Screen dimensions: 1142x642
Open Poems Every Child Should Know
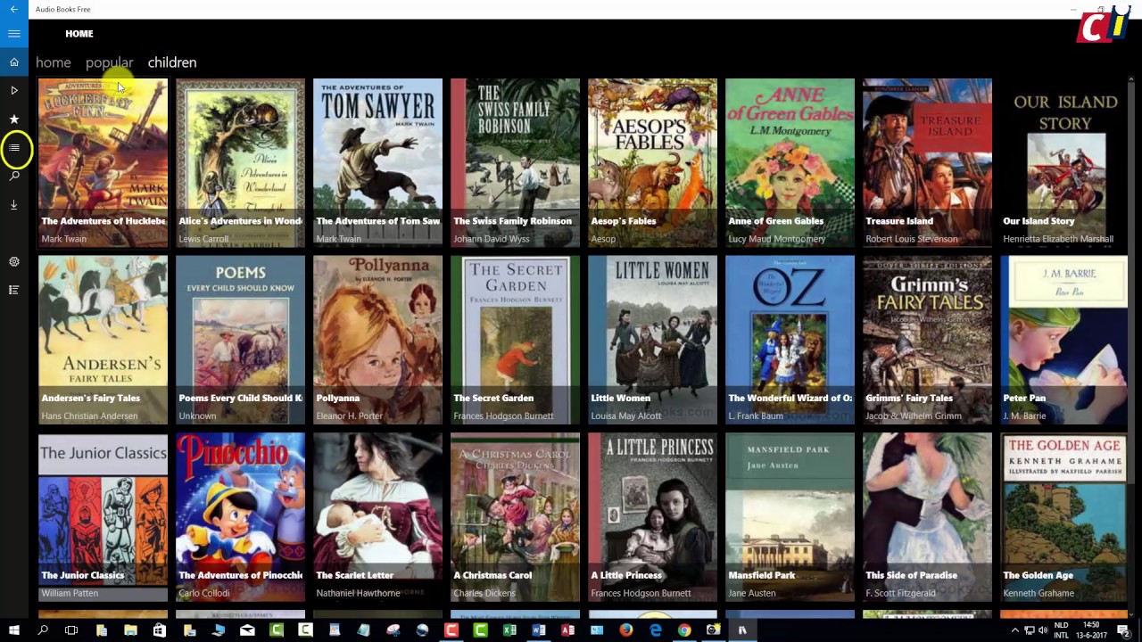click(240, 340)
